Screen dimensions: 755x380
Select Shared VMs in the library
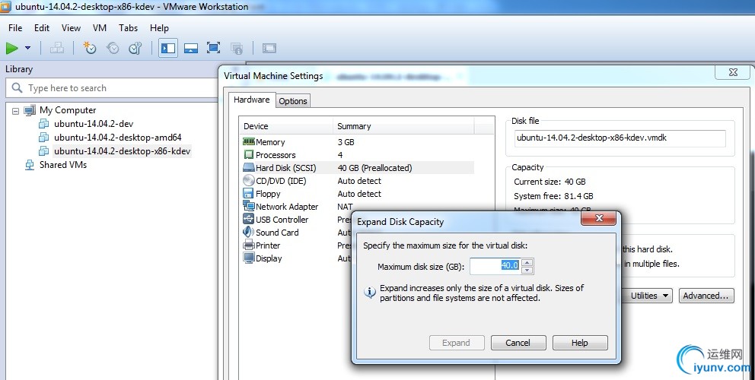click(63, 165)
